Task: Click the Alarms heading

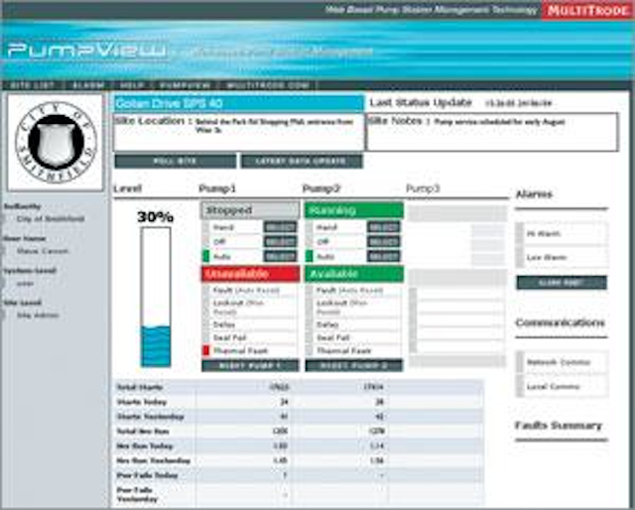Action: pyautogui.click(x=534, y=194)
